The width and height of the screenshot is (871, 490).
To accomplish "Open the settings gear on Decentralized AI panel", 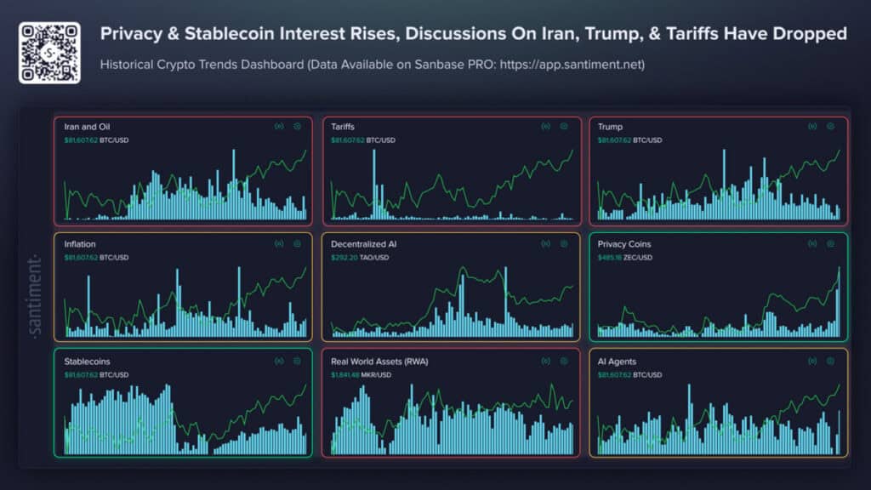I will coord(564,244).
